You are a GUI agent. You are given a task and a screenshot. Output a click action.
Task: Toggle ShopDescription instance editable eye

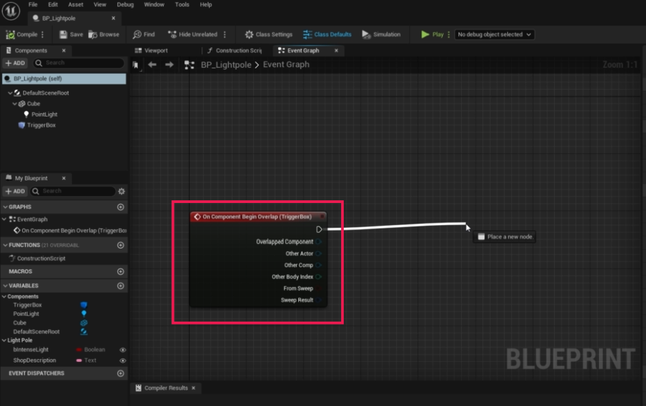123,360
